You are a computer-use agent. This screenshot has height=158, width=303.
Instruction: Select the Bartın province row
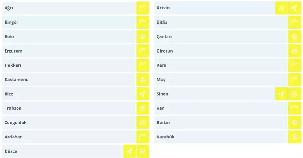point(220,123)
